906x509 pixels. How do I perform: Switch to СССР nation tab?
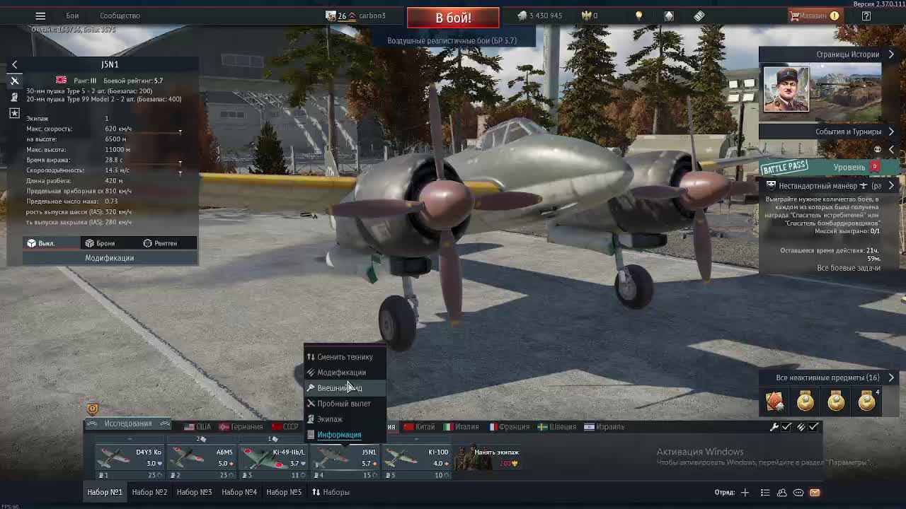click(x=285, y=427)
